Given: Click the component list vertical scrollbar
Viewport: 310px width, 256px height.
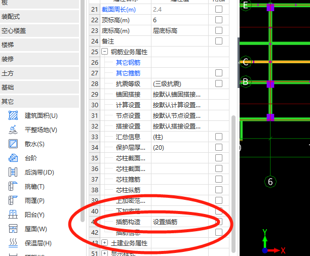Looking at the screenshot, I should click(83, 111).
